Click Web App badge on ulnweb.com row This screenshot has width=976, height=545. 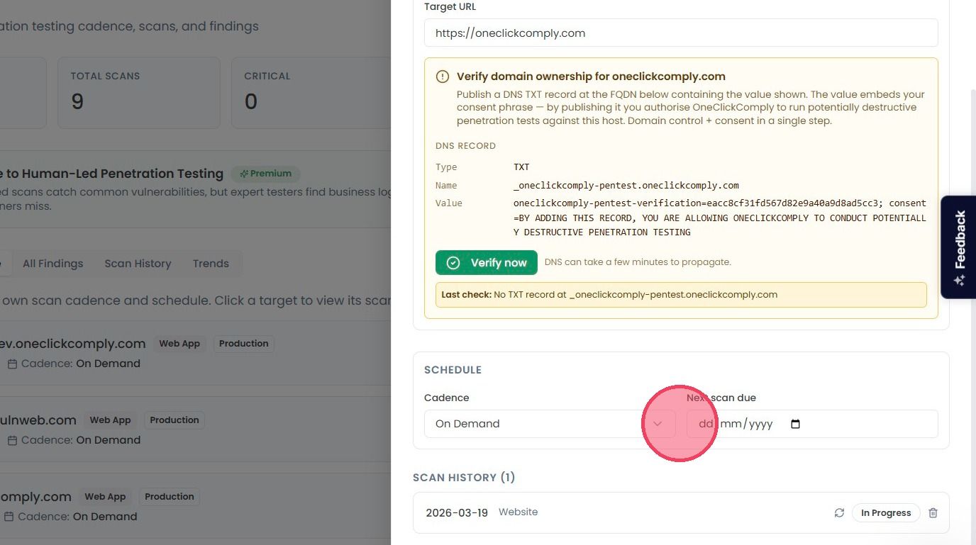coord(110,420)
